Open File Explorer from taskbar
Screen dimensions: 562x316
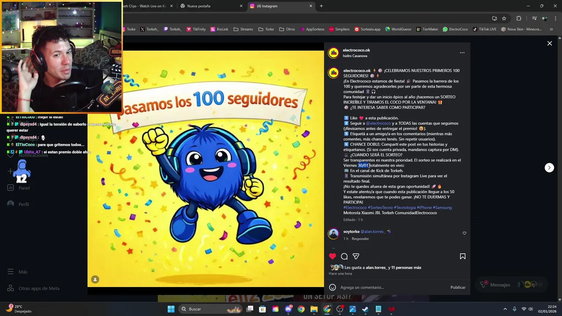[314, 309]
